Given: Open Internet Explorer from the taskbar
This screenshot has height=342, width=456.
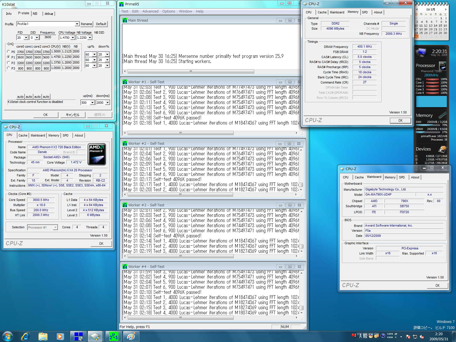Looking at the screenshot, I should tap(25, 336).
